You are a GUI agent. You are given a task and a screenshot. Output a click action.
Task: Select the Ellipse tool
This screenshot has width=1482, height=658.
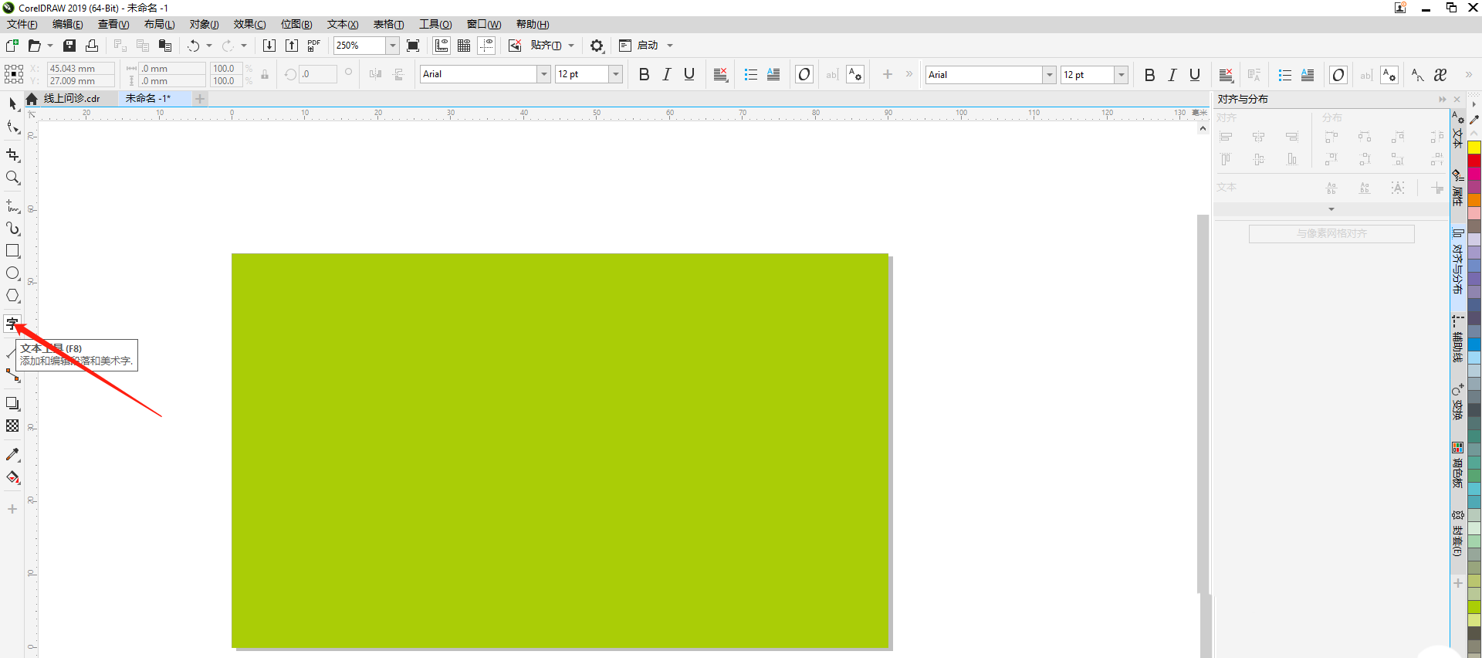(12, 273)
